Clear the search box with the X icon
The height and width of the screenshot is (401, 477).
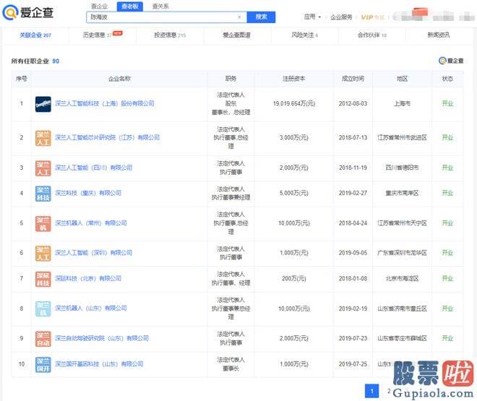(x=239, y=17)
